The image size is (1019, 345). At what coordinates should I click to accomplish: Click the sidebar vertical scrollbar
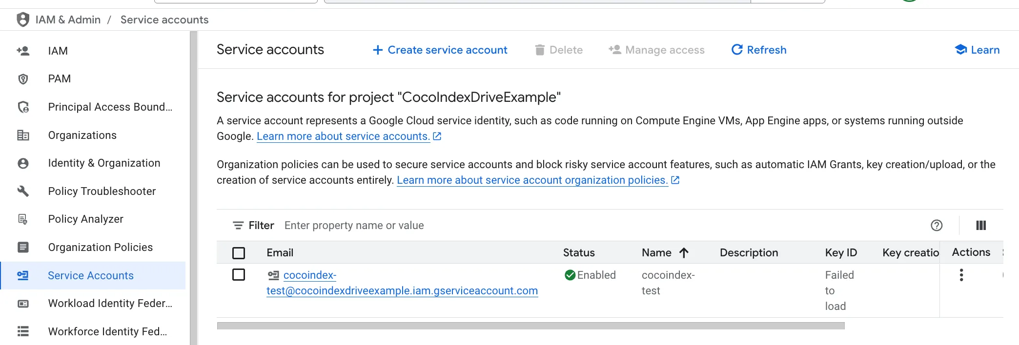coord(193,188)
